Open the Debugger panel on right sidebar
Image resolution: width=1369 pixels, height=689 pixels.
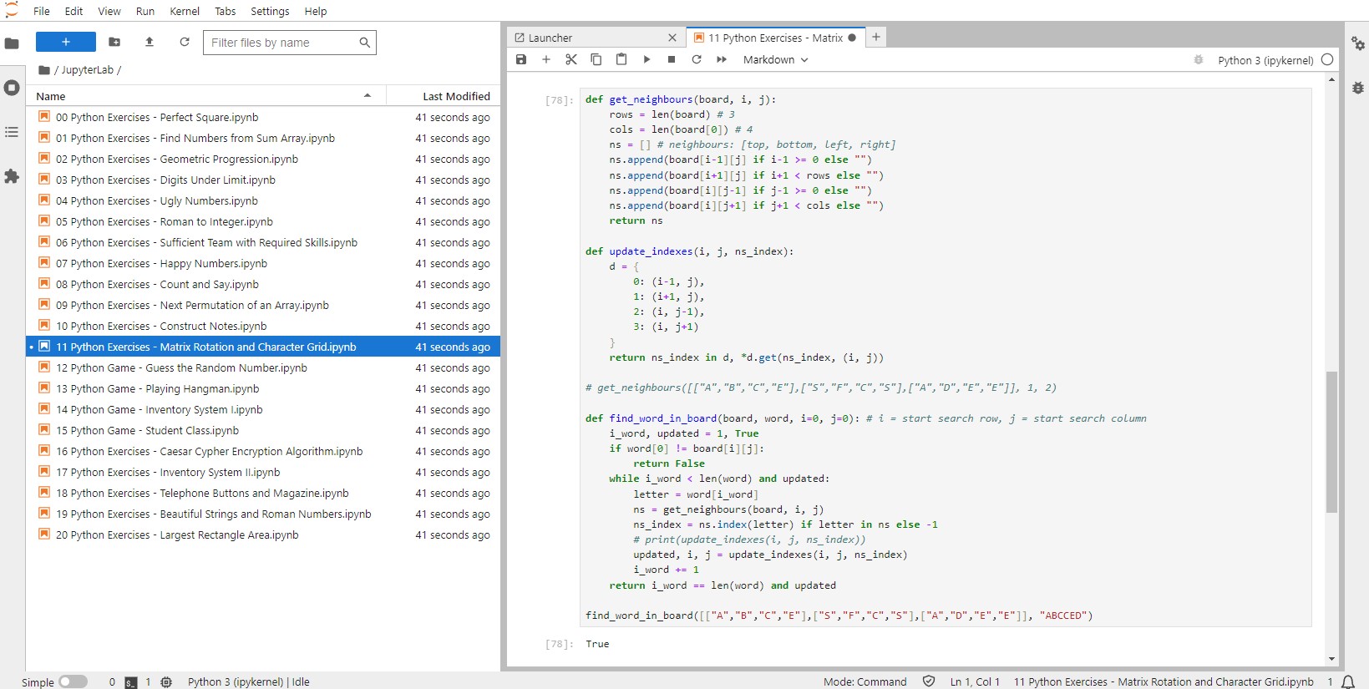[1358, 88]
